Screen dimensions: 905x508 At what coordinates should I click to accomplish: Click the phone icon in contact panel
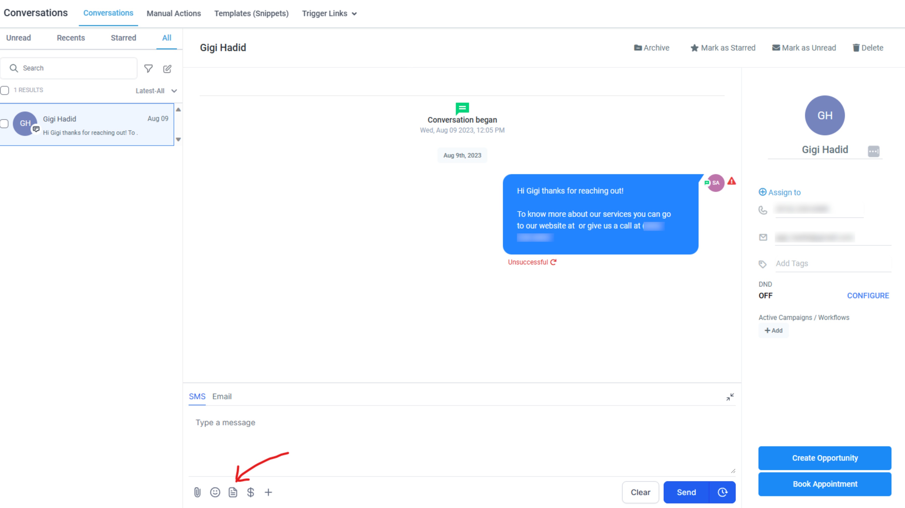763,210
